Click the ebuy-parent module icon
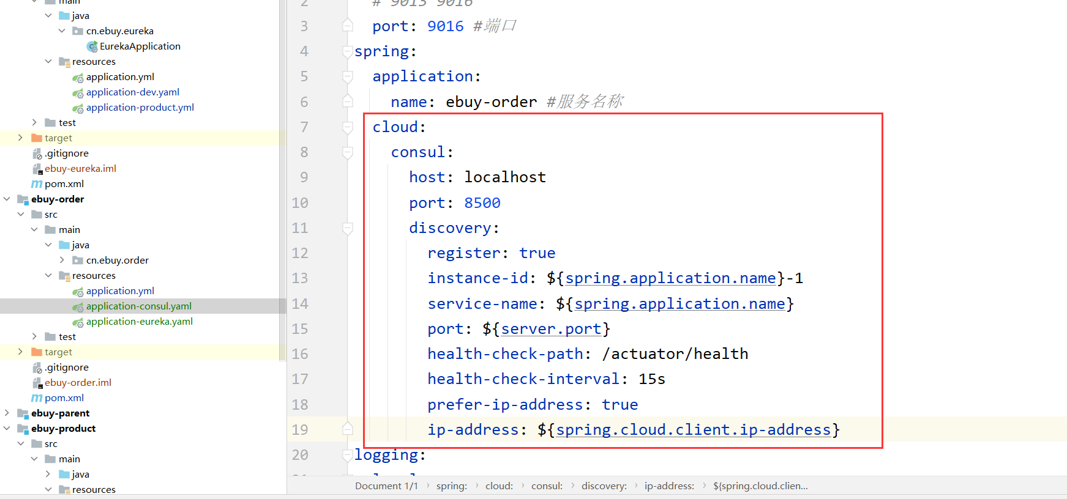Viewport: 1067px width, 499px height. [x=23, y=413]
